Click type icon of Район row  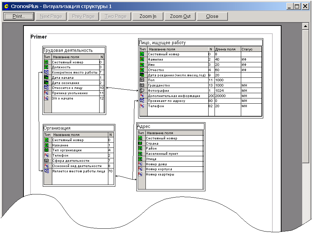point(140,149)
